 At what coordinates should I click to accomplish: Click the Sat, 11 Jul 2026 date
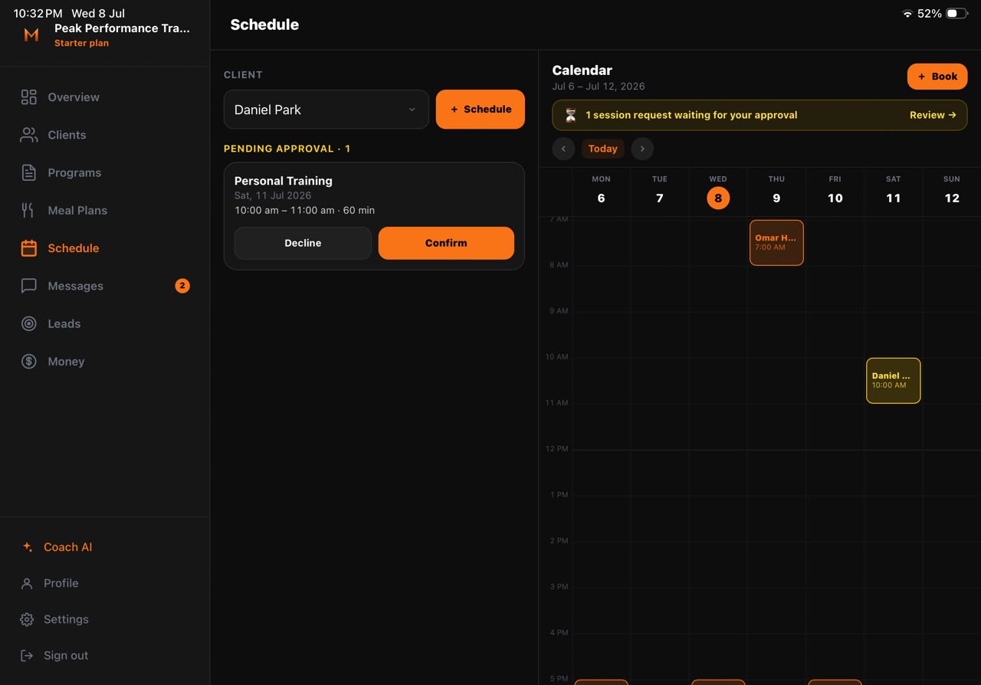pyautogui.click(x=273, y=195)
